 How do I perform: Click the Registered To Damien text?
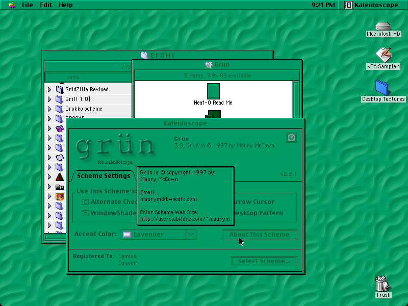(105, 260)
